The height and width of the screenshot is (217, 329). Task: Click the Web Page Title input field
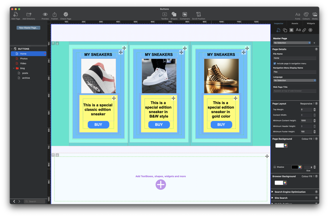pyautogui.click(x=294, y=91)
